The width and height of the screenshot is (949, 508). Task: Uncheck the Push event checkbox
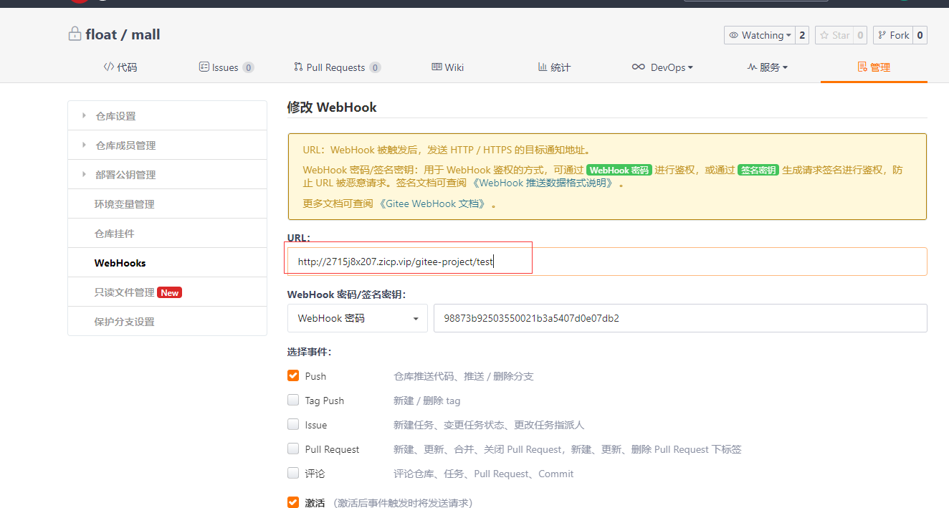point(293,375)
